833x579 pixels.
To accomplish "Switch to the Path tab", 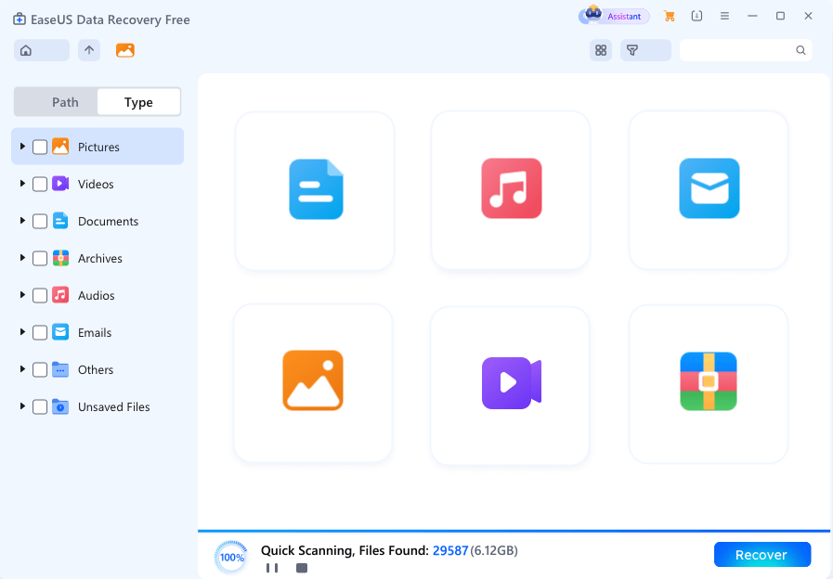I will click(x=56, y=102).
